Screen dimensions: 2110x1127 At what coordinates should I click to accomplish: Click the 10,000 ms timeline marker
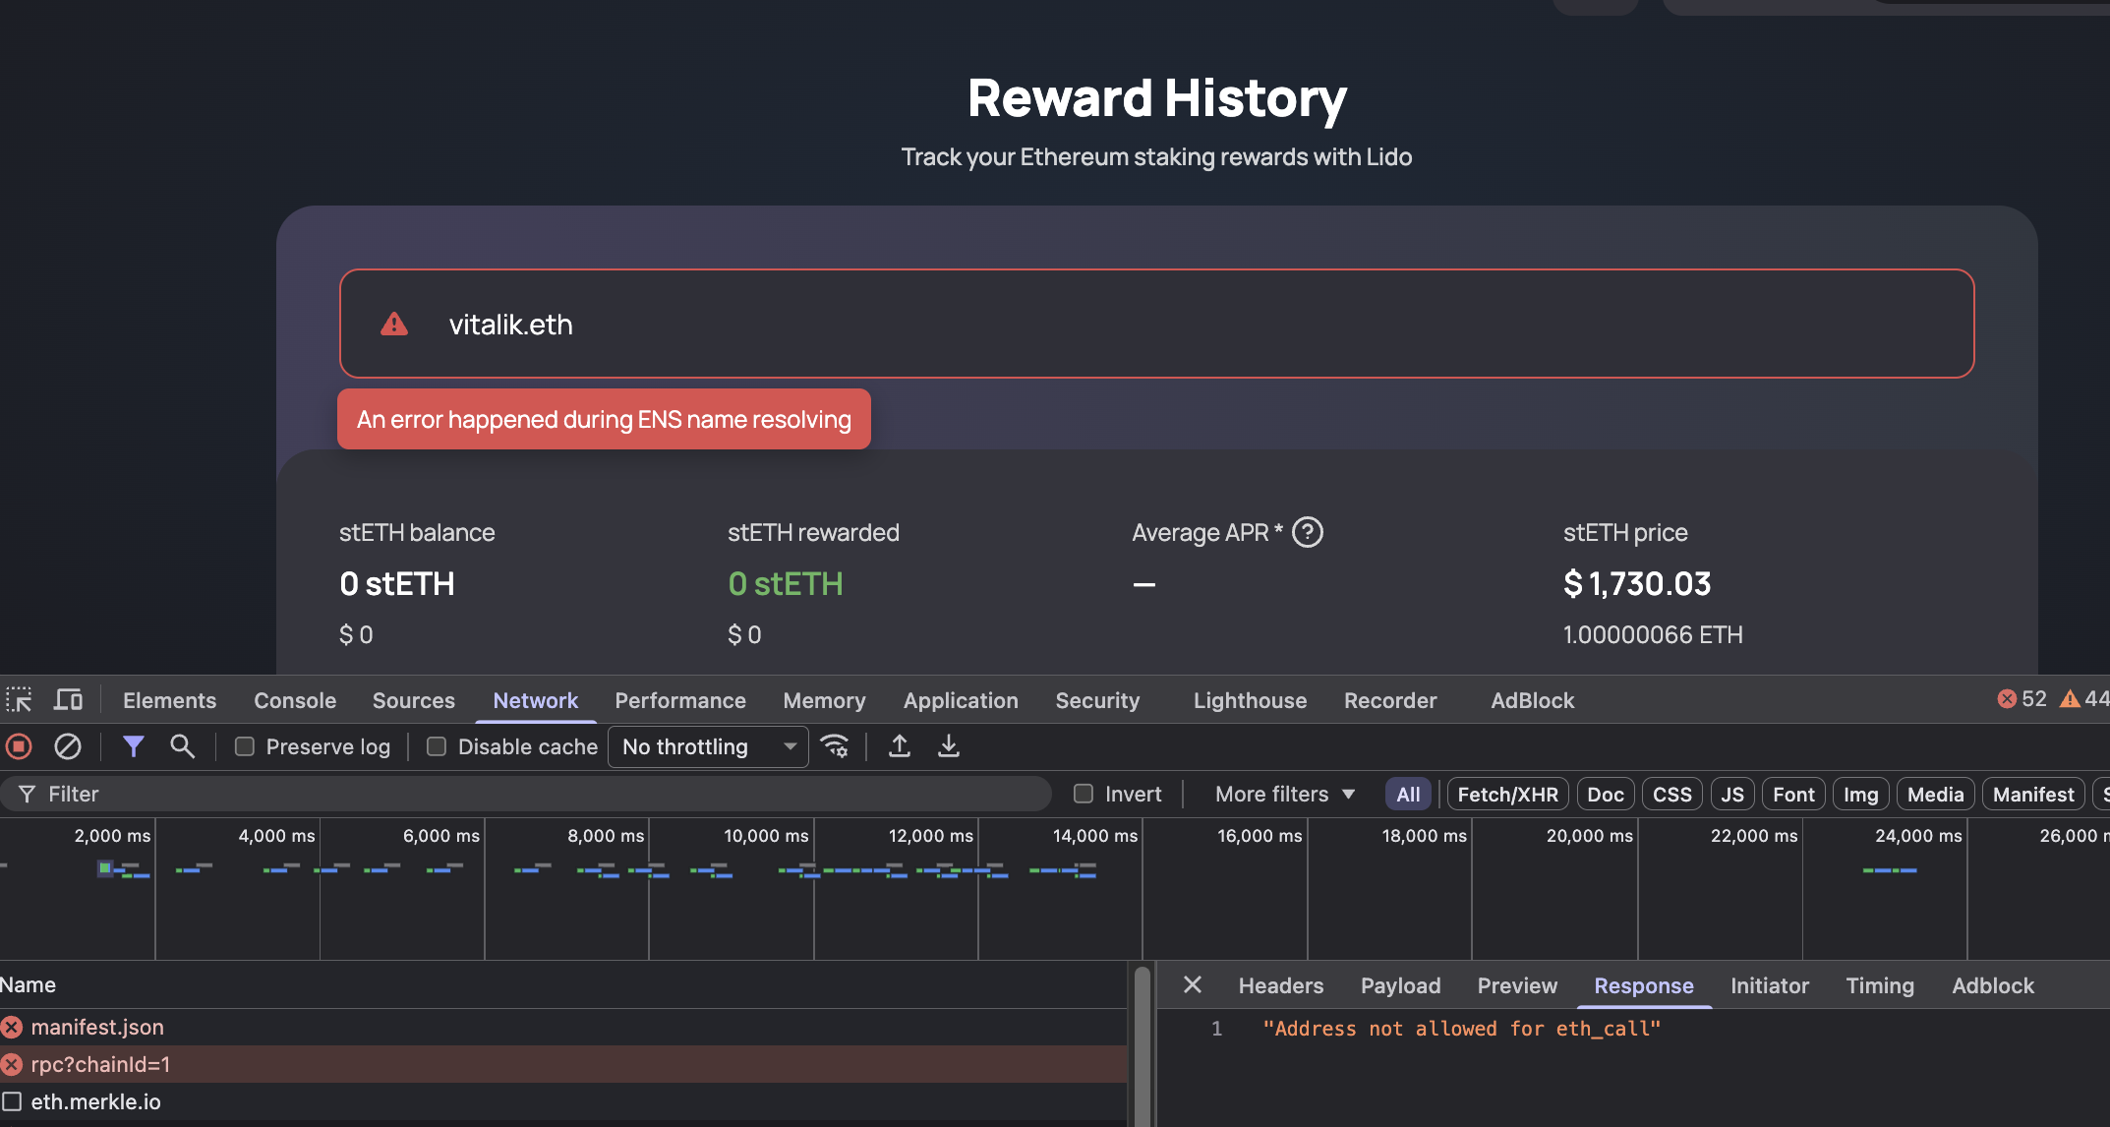766,836
